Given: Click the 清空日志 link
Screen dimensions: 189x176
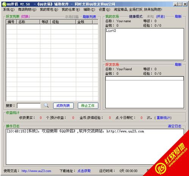Looking at the screenshot, I should (175, 126).
